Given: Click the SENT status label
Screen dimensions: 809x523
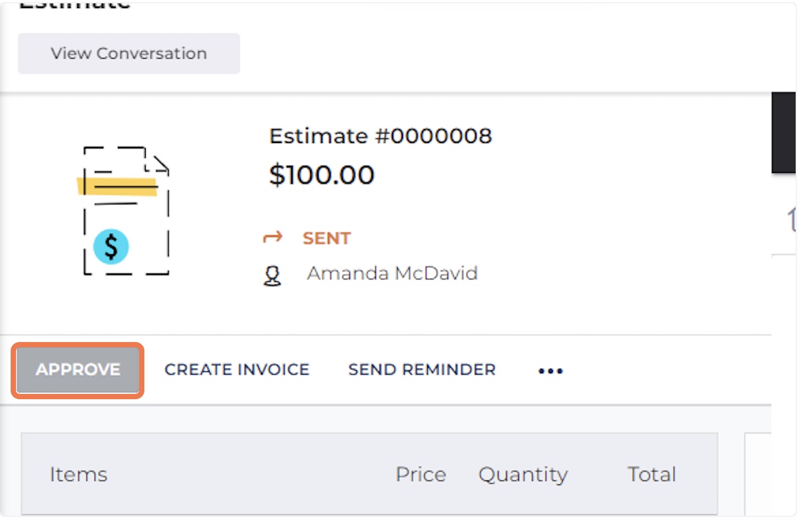Looking at the screenshot, I should [x=326, y=237].
